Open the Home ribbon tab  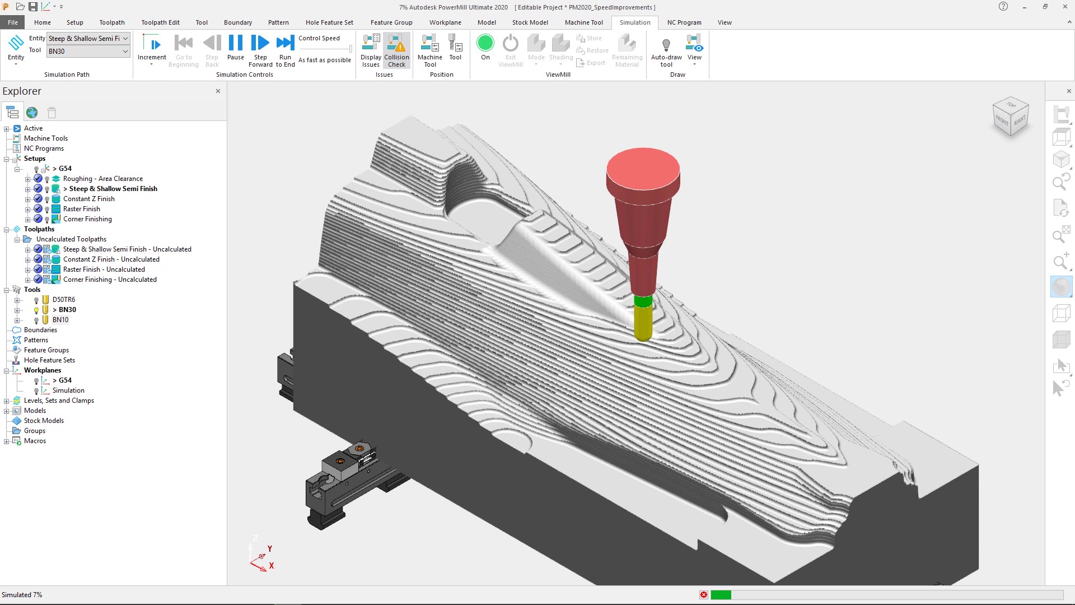43,22
